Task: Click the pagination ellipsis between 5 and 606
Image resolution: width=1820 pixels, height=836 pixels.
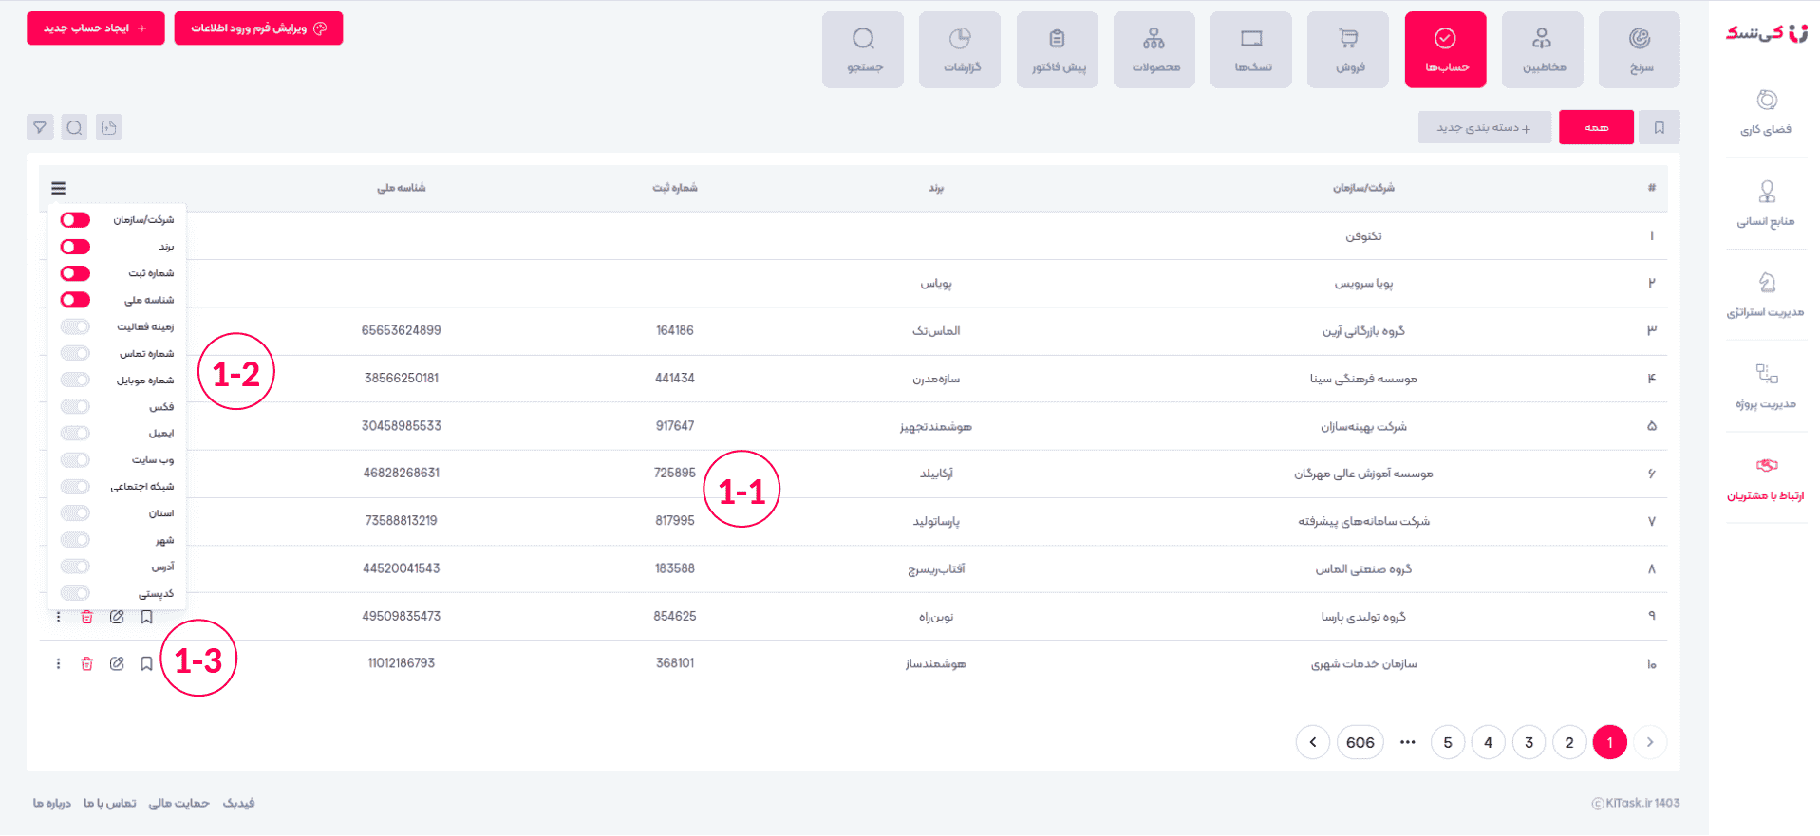Action: [1407, 742]
